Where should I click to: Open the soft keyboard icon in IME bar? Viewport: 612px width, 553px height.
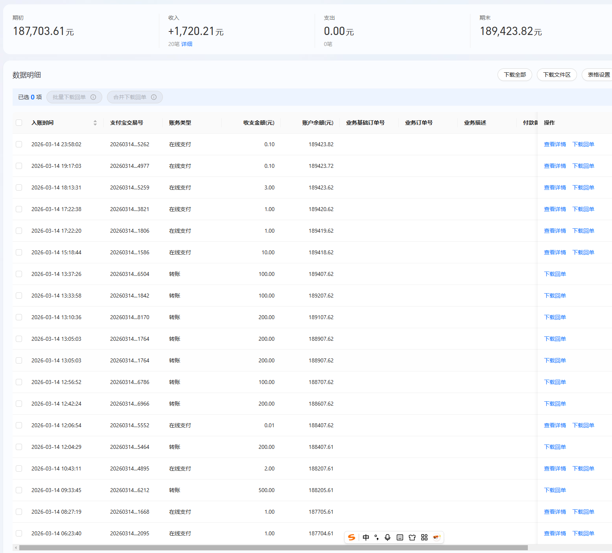[400, 537]
